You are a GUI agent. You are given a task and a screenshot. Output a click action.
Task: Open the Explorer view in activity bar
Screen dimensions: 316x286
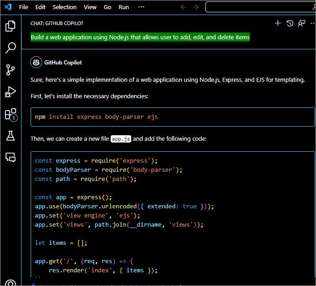10,26
